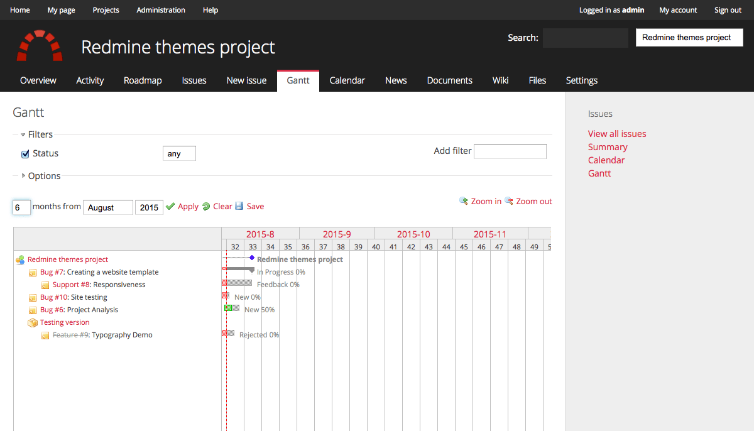
Task: Open the Roadmap tab
Action: (x=143, y=80)
